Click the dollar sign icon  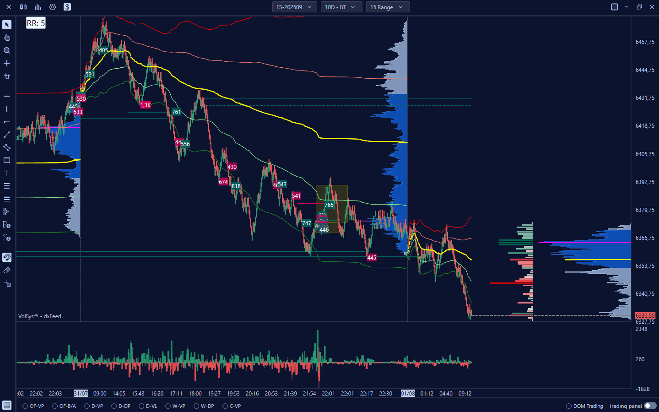pos(67,7)
